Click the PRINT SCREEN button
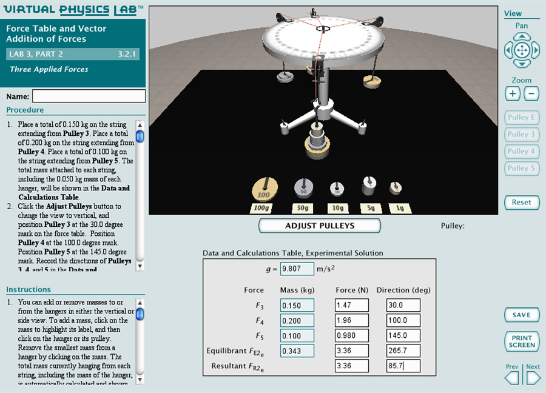 (x=521, y=341)
